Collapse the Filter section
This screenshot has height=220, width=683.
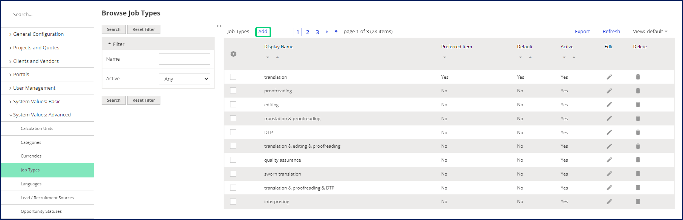click(x=116, y=44)
